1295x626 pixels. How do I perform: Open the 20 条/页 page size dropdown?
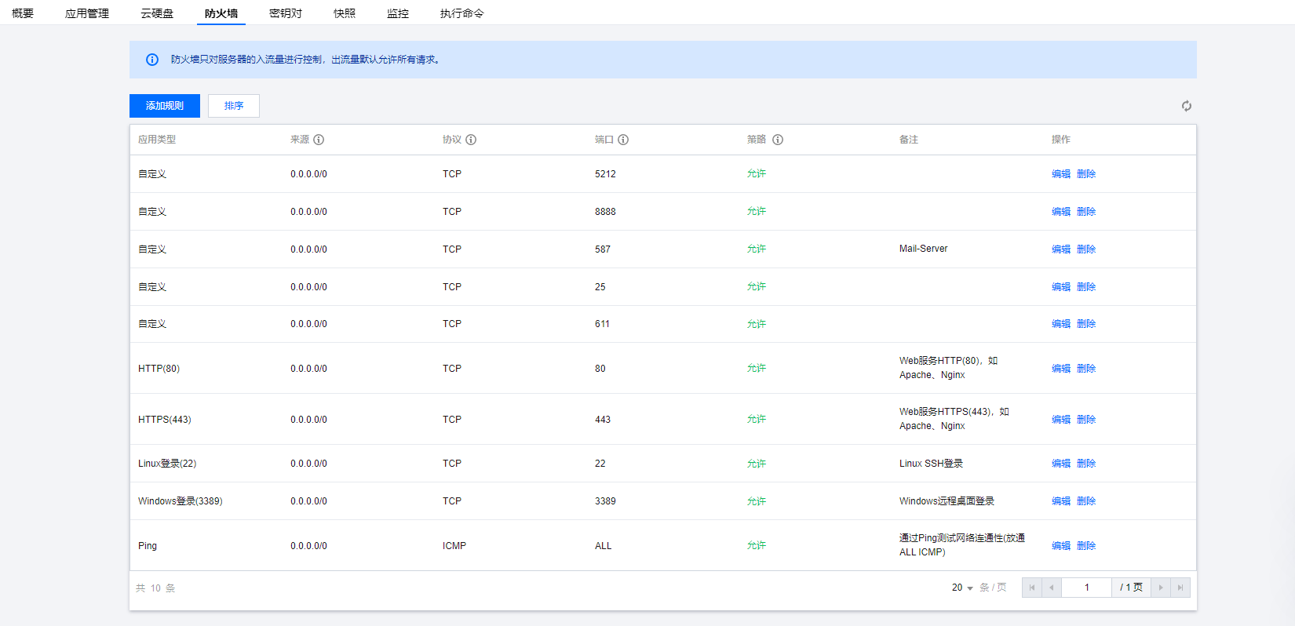coord(962,588)
